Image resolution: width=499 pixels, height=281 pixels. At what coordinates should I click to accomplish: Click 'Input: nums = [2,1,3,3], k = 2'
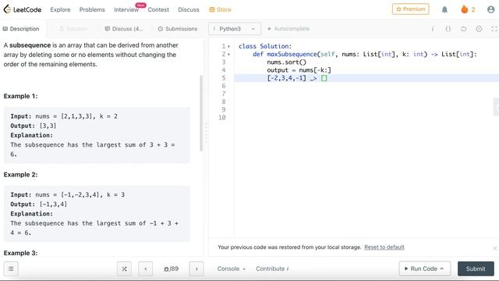point(64,116)
